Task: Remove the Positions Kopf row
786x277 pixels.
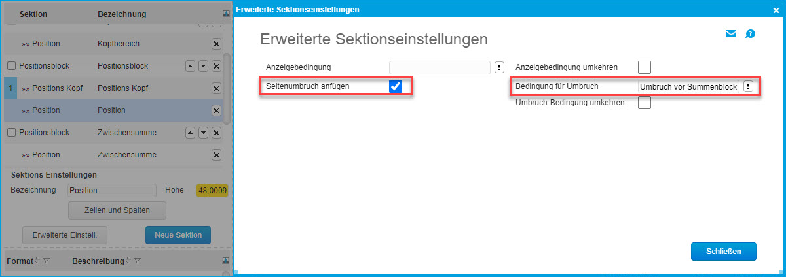Action: coord(216,88)
